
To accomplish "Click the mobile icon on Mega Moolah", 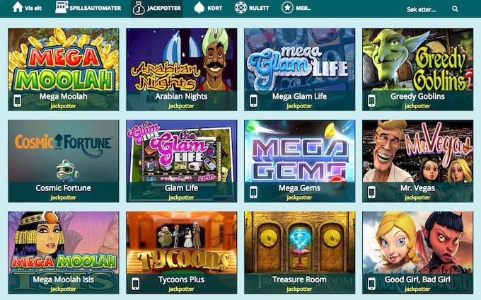I will click(18, 101).
